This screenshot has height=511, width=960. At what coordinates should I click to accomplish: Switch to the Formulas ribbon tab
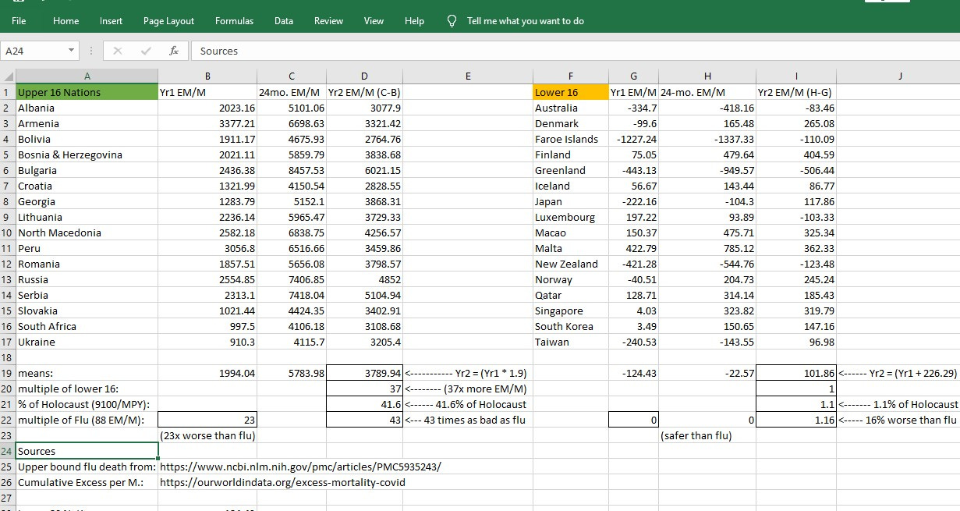click(234, 21)
